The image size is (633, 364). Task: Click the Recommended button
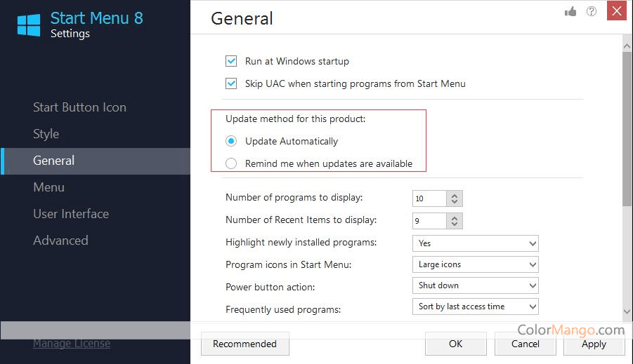pyautogui.click(x=244, y=344)
